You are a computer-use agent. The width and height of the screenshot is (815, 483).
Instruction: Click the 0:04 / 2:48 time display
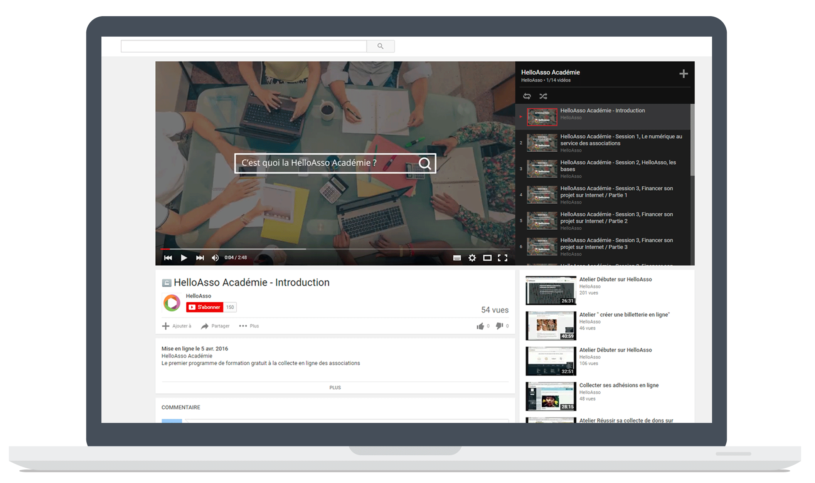[236, 258]
